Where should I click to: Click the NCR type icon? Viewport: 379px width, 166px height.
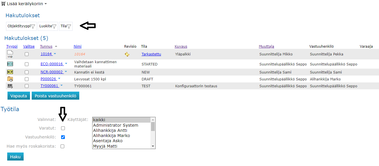tap(10, 72)
